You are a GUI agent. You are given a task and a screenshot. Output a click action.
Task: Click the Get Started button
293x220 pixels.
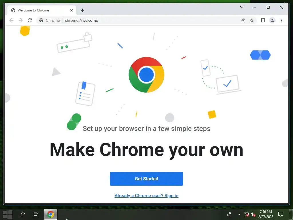[x=146, y=179]
